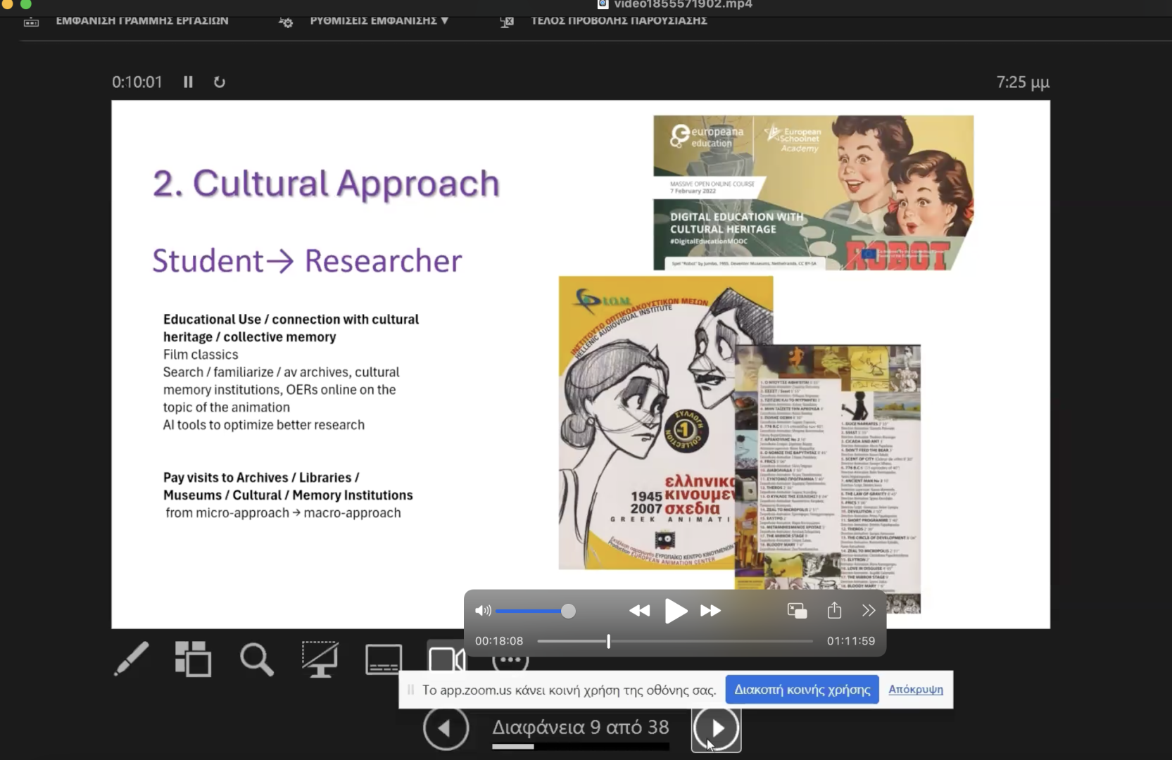Rewind the video playback
Viewport: 1172px width, 760px height.
click(639, 611)
